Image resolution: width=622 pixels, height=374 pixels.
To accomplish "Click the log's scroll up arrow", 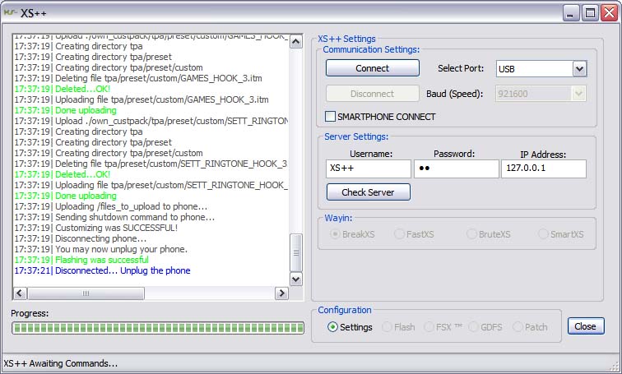I will point(296,41).
